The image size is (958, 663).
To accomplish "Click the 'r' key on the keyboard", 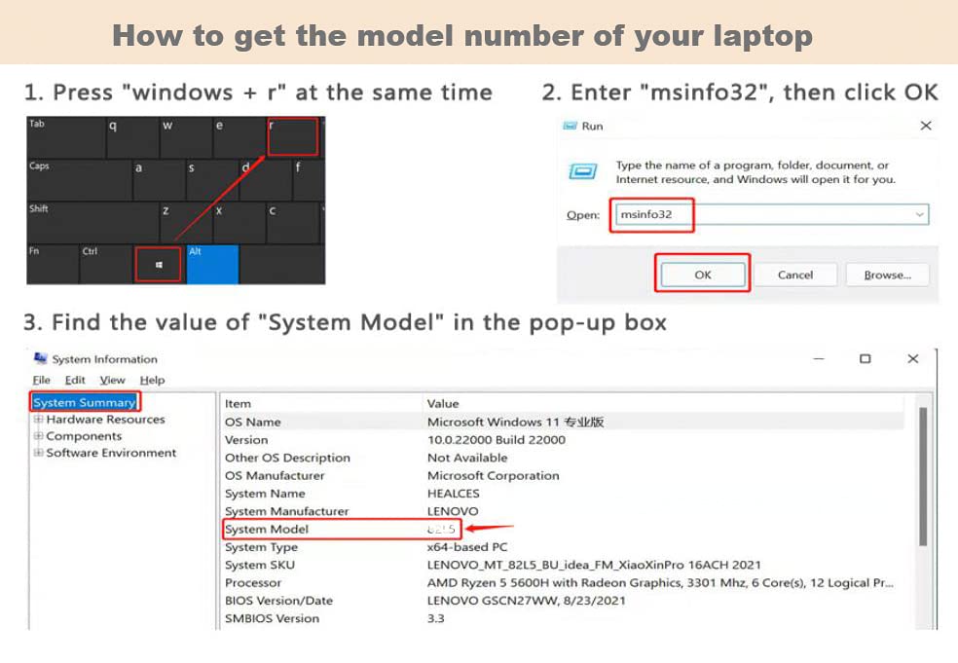I will (x=293, y=136).
